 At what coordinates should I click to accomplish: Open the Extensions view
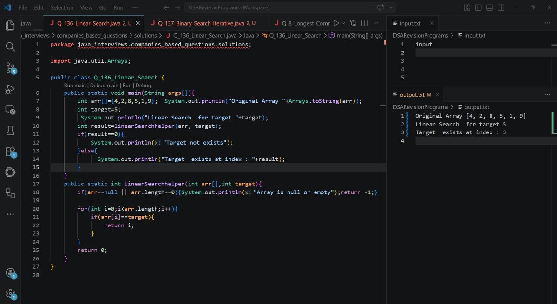point(10,152)
